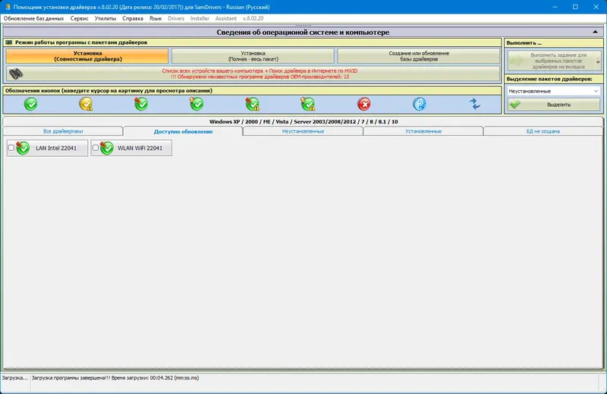Screen dimensions: 607x394
Task: Open the Неустановленные selection dropdown
Action: tap(553, 91)
